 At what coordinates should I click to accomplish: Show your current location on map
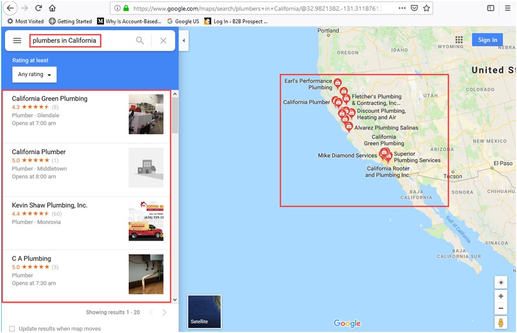click(x=501, y=283)
